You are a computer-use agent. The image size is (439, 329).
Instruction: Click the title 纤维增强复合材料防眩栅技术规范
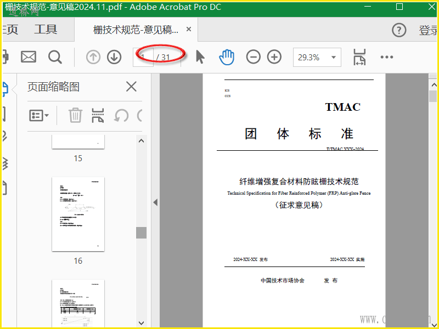299,181
